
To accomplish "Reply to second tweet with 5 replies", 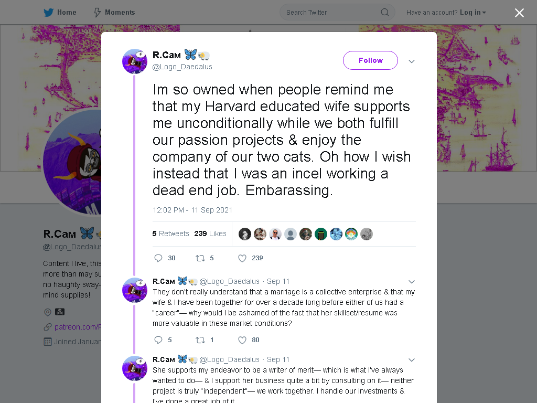I will [158, 340].
